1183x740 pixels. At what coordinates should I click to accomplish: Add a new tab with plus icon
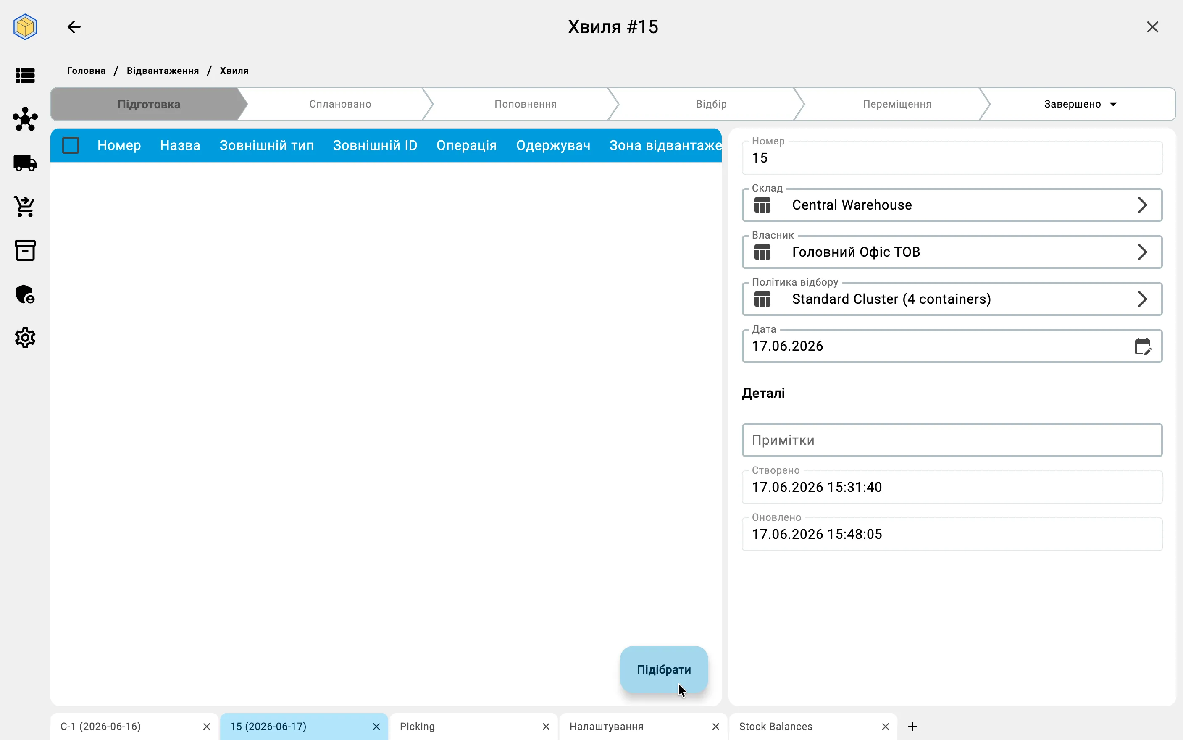pyautogui.click(x=912, y=727)
